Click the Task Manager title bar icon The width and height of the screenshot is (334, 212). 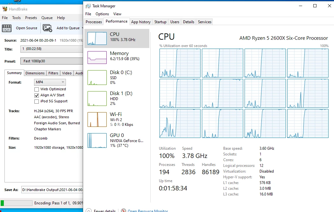(88, 6)
